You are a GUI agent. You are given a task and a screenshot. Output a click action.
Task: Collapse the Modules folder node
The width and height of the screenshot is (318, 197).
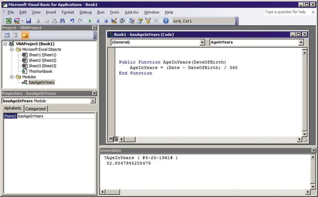pos(12,77)
